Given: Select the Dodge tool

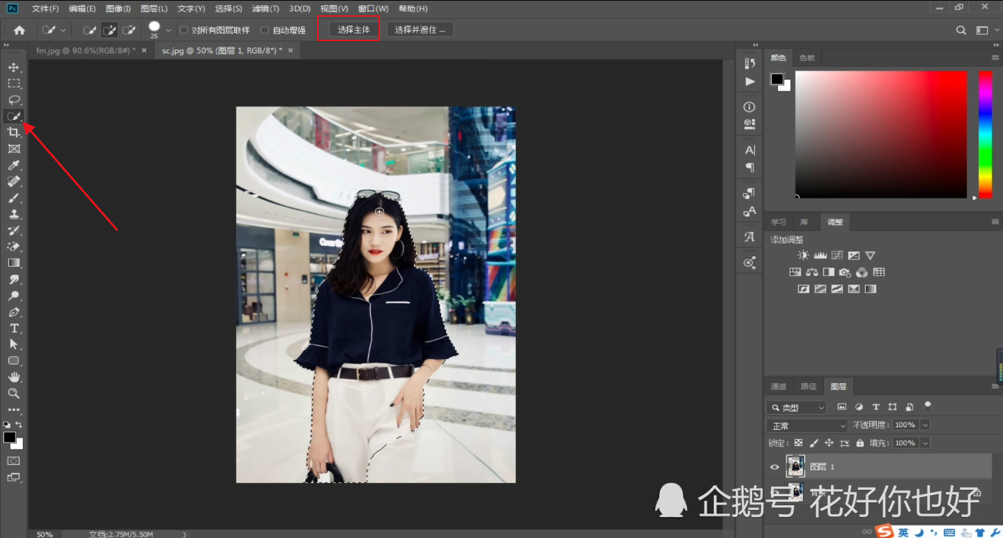Looking at the screenshot, I should (x=13, y=295).
